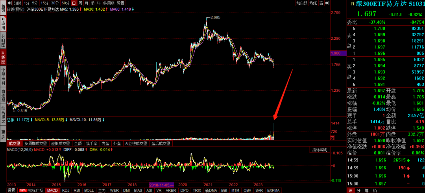Click the arrow icon right of the 窗 button
Viewport: 425px width, 193px height.
click(x=327, y=3)
